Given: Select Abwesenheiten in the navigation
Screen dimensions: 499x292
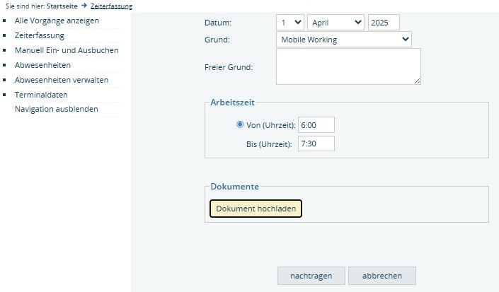Looking at the screenshot, I should tap(42, 65).
